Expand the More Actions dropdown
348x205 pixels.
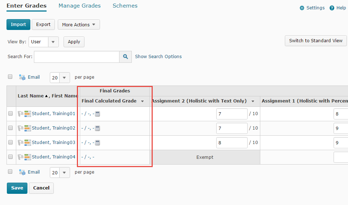[79, 25]
